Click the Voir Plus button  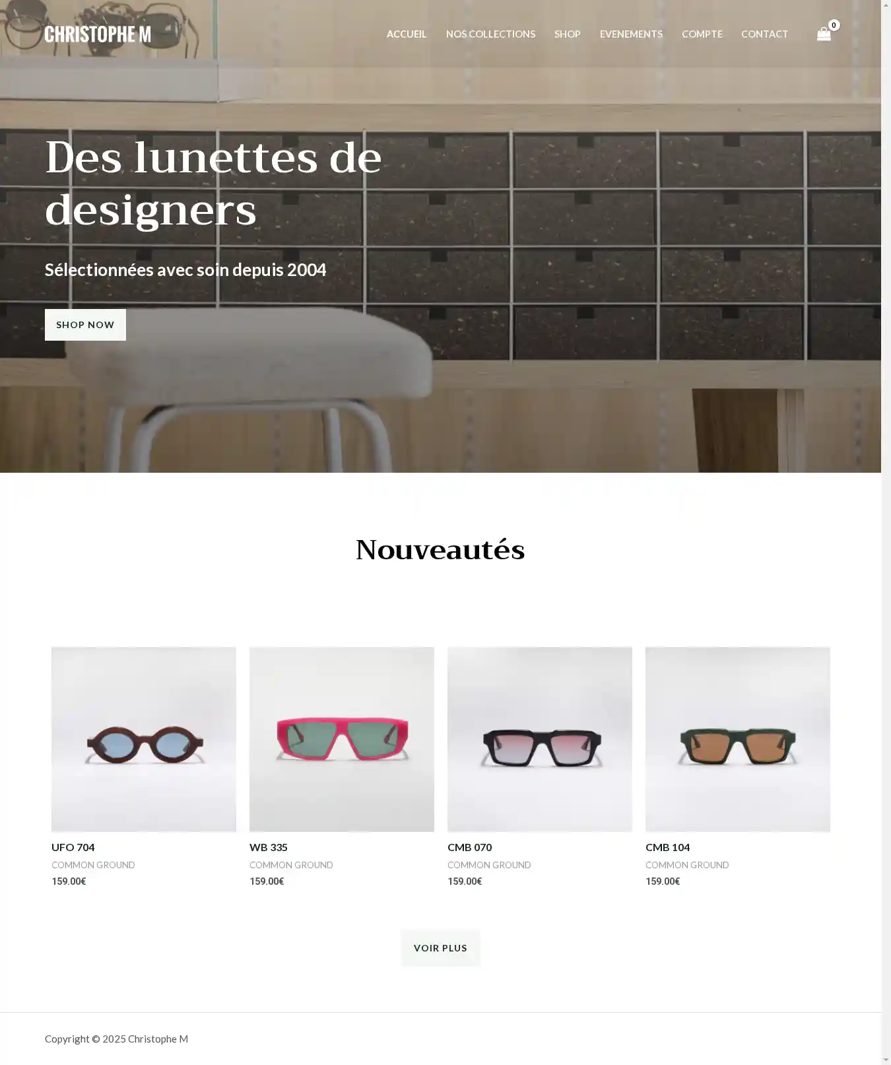tap(440, 948)
